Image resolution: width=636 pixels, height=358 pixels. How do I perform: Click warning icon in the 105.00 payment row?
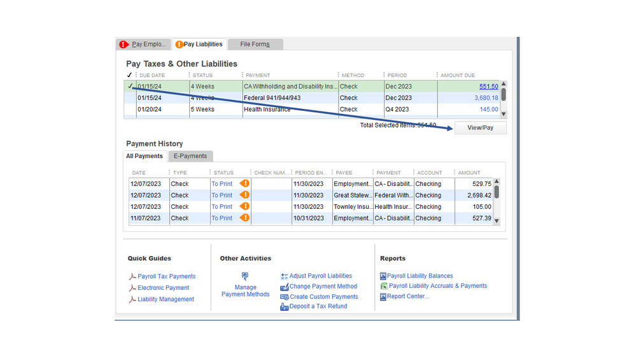point(244,206)
